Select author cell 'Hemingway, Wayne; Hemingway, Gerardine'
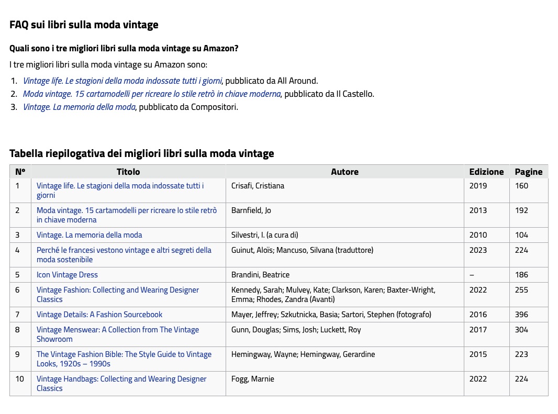558x414 pixels. pyautogui.click(x=345, y=359)
